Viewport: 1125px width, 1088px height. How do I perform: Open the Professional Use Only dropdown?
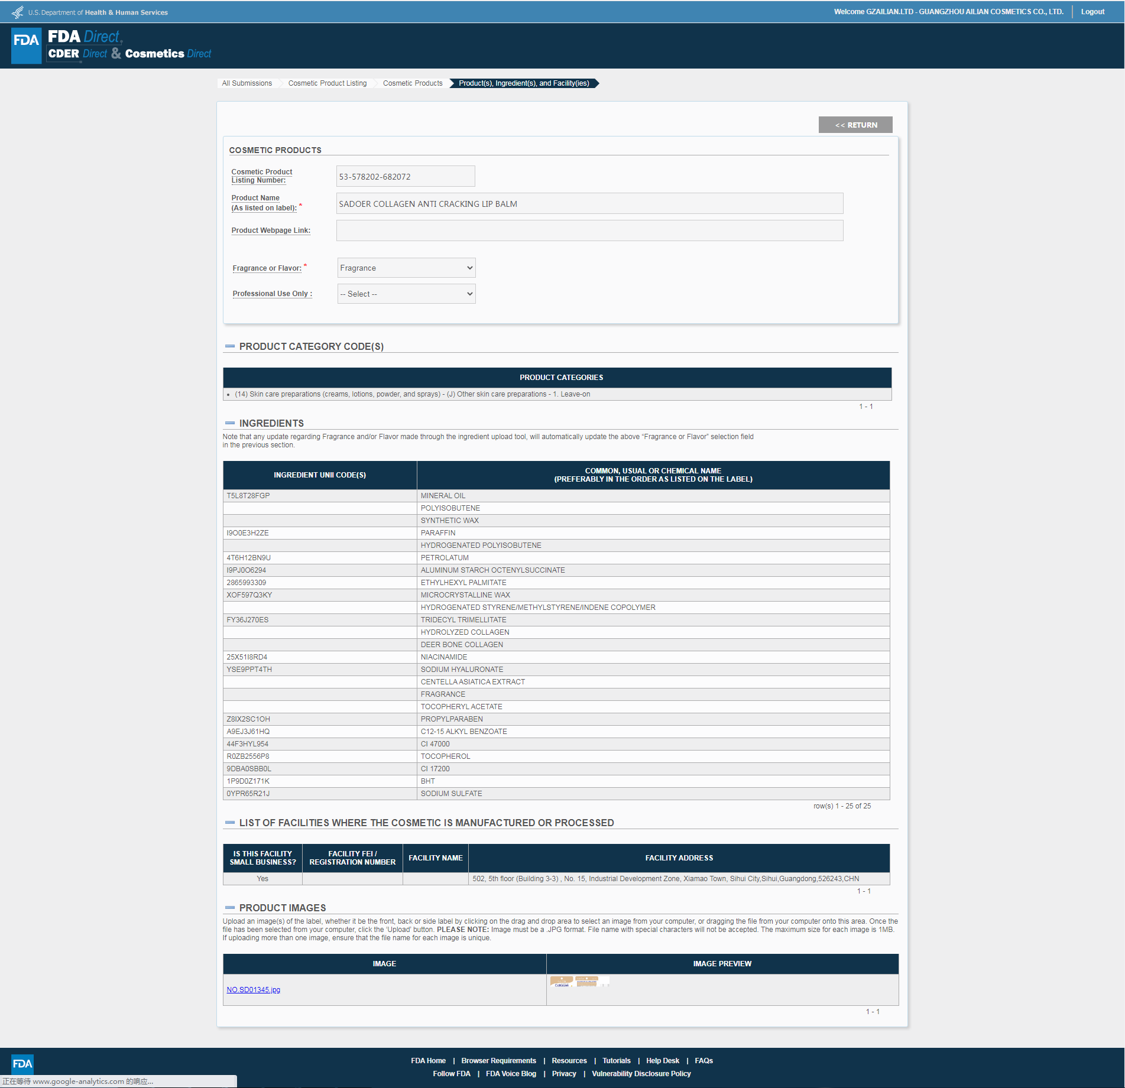[406, 294]
